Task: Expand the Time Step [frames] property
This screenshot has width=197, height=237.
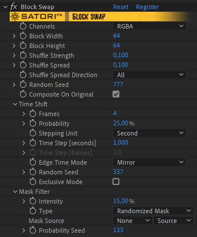Action: coord(24,153)
